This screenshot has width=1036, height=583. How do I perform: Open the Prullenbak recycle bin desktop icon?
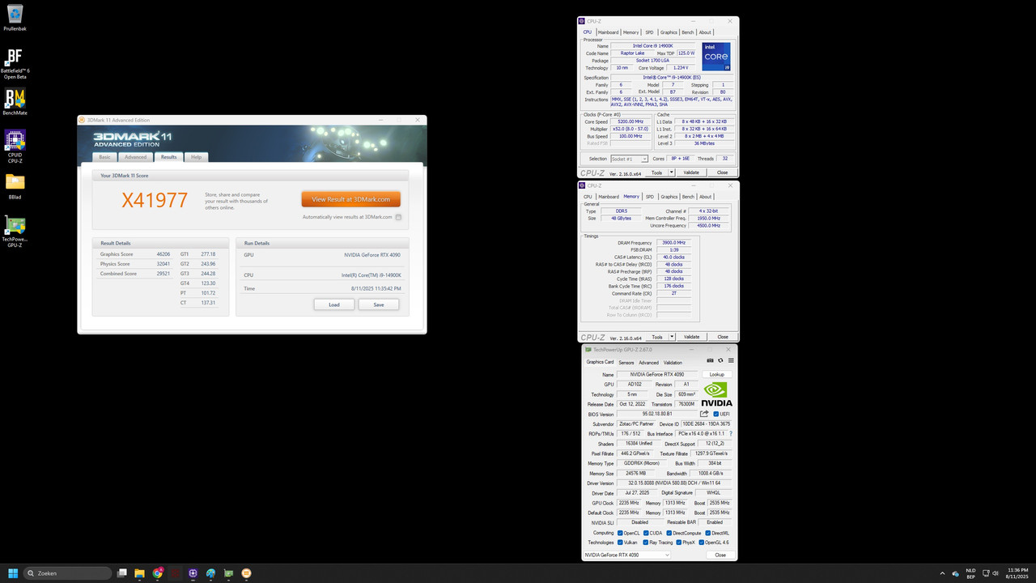coord(15,17)
